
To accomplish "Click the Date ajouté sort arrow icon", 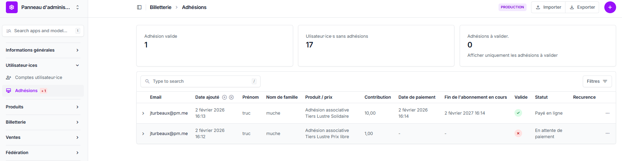I will click(224, 97).
